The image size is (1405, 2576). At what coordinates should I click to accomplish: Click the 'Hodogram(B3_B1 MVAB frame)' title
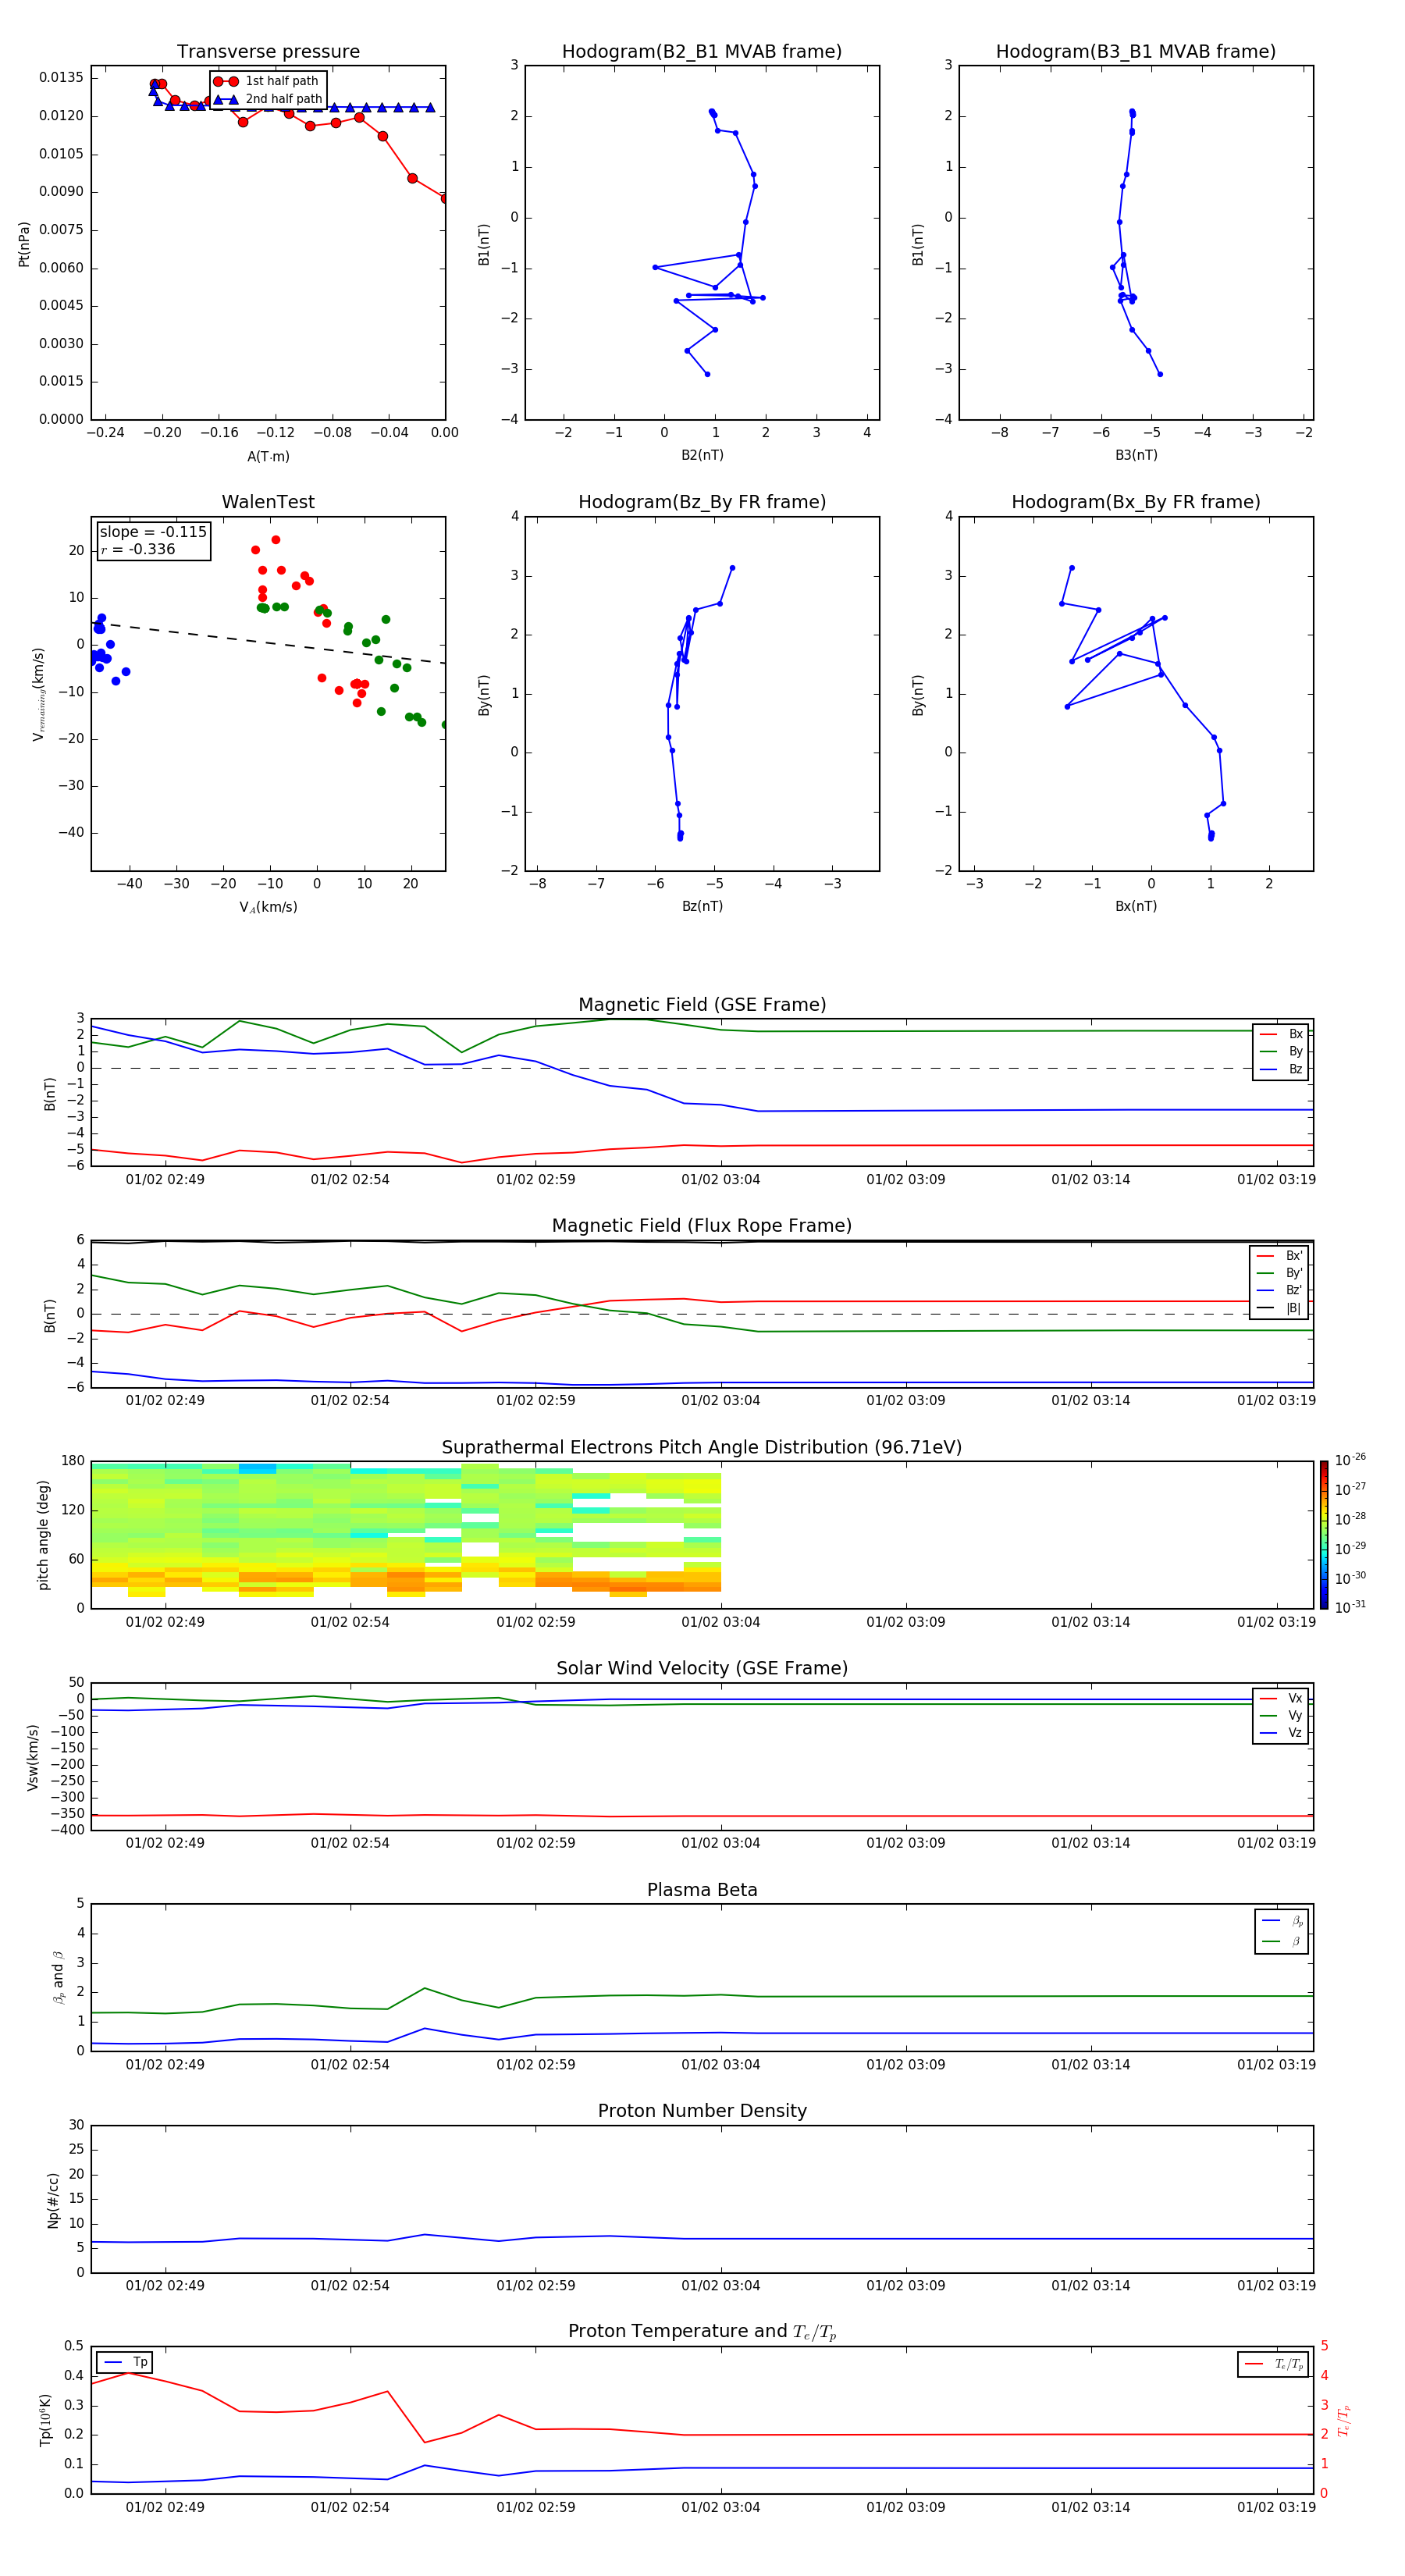click(x=1136, y=52)
